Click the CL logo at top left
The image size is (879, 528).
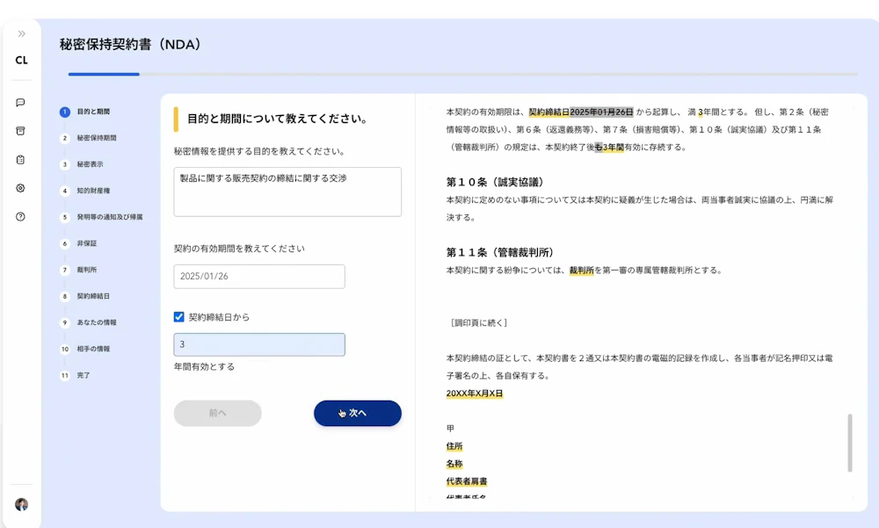[20, 60]
